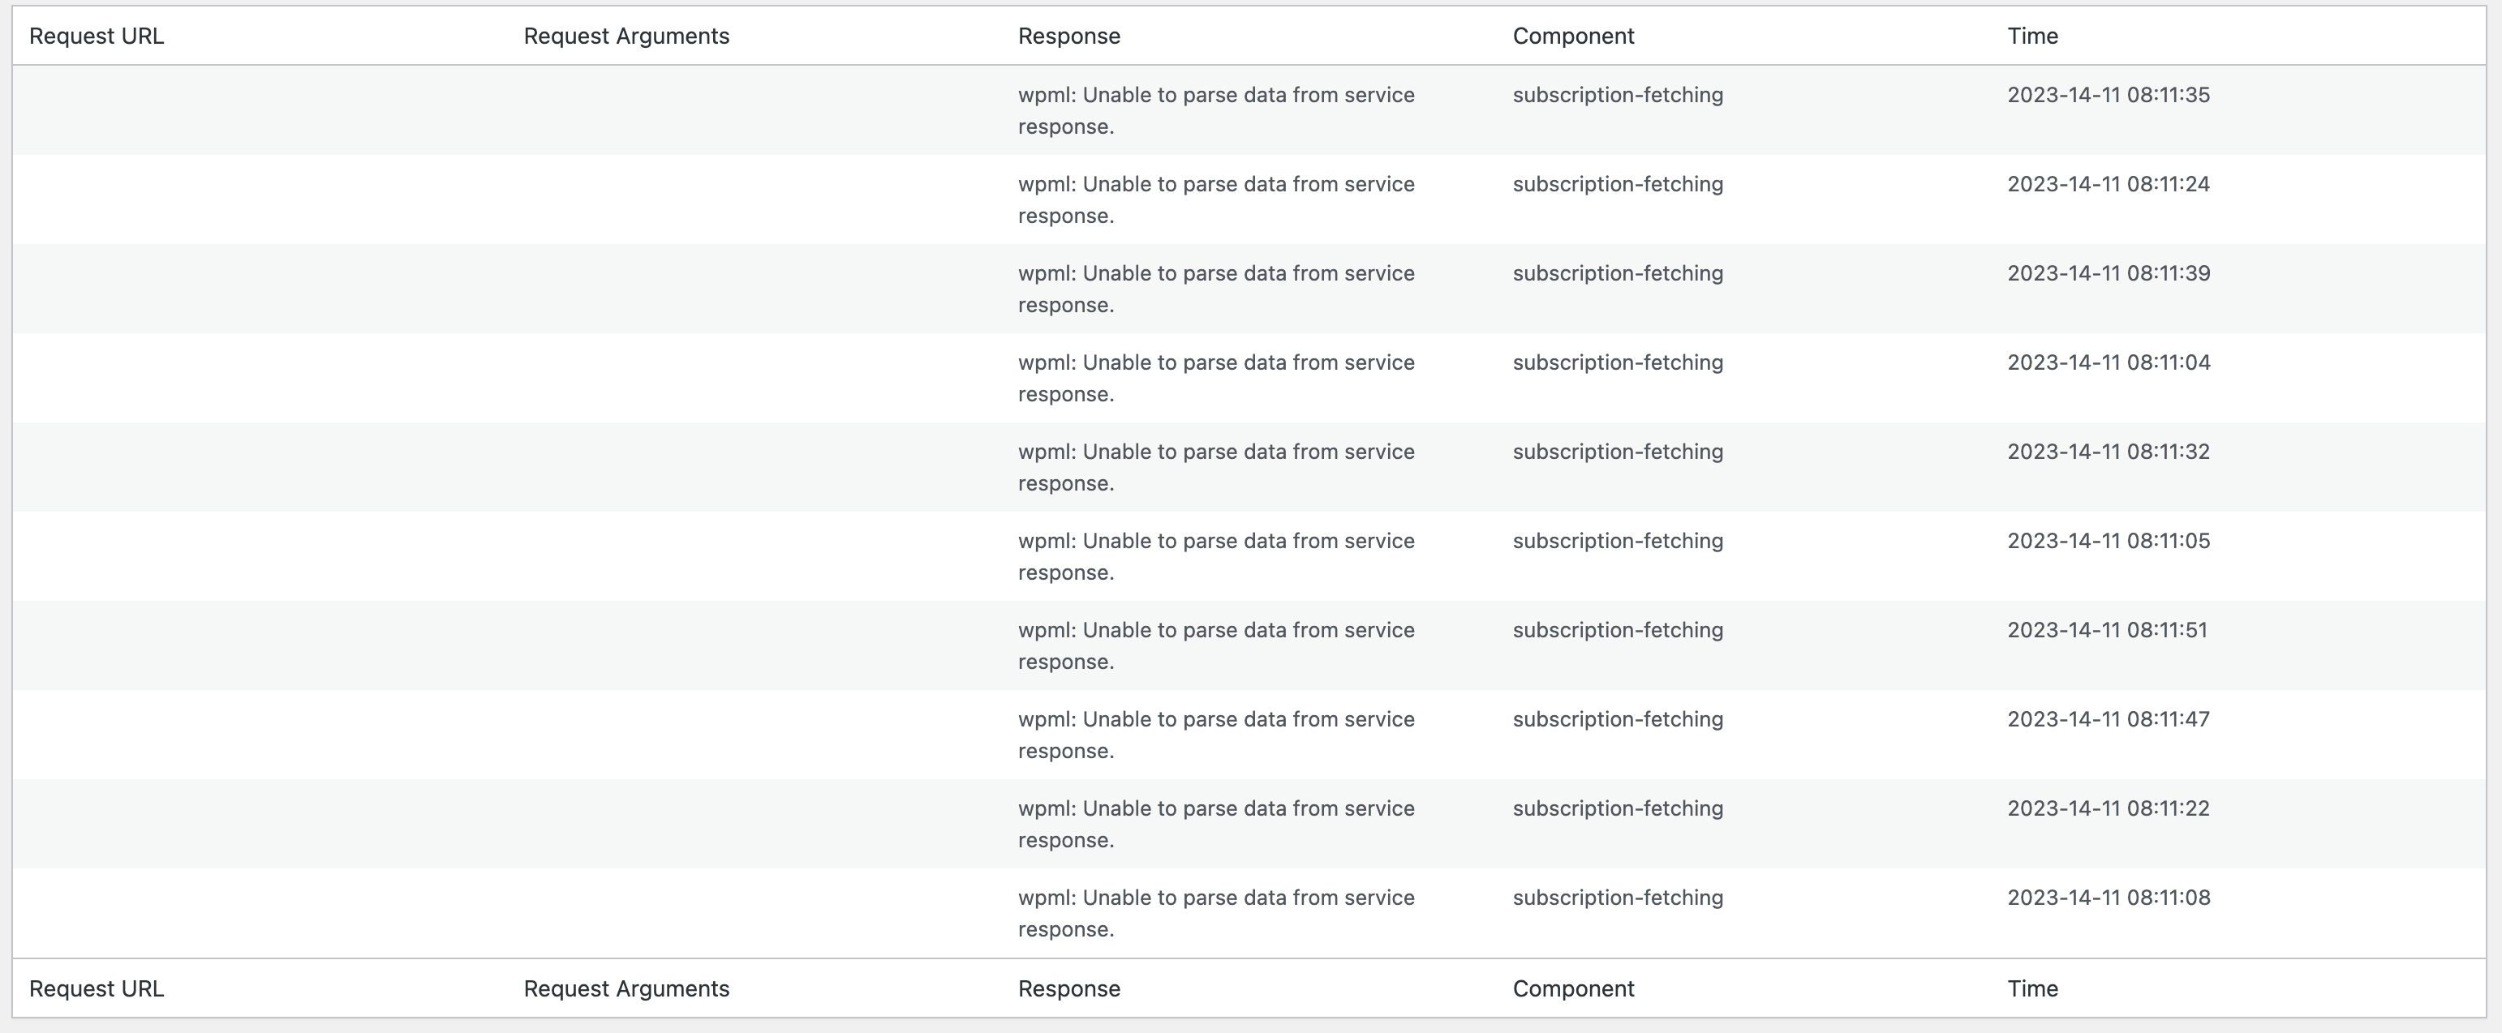
Task: Click subscription-fetching in the 08:11:35 row
Action: [1619, 95]
